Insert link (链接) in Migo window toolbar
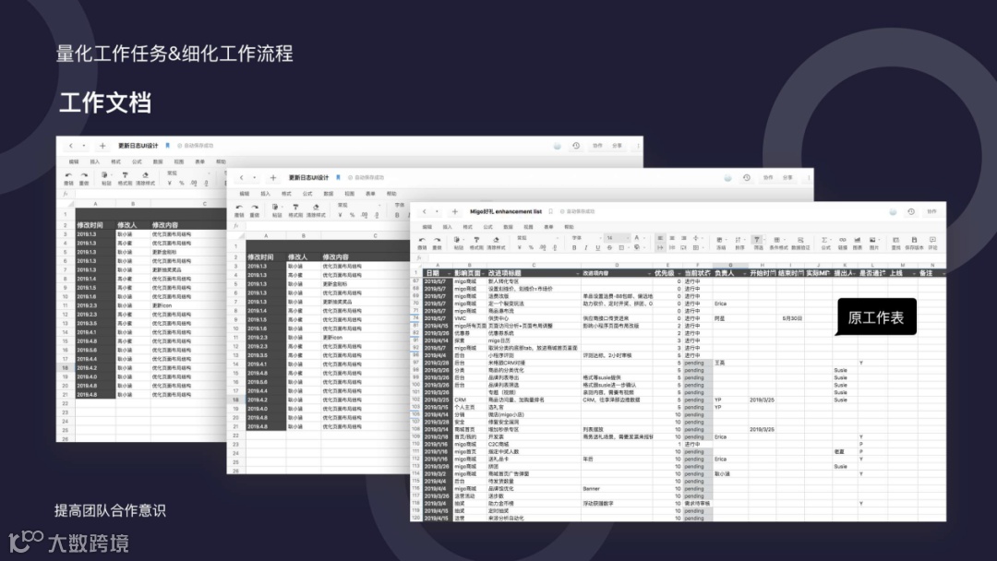Image resolution: width=997 pixels, height=561 pixels. [843, 244]
